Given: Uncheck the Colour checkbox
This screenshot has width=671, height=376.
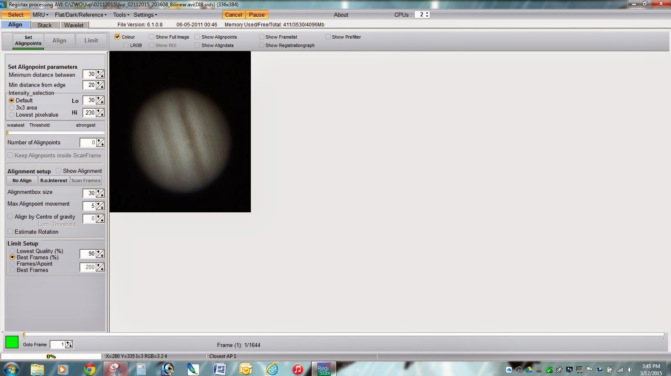Looking at the screenshot, I should pyautogui.click(x=117, y=37).
